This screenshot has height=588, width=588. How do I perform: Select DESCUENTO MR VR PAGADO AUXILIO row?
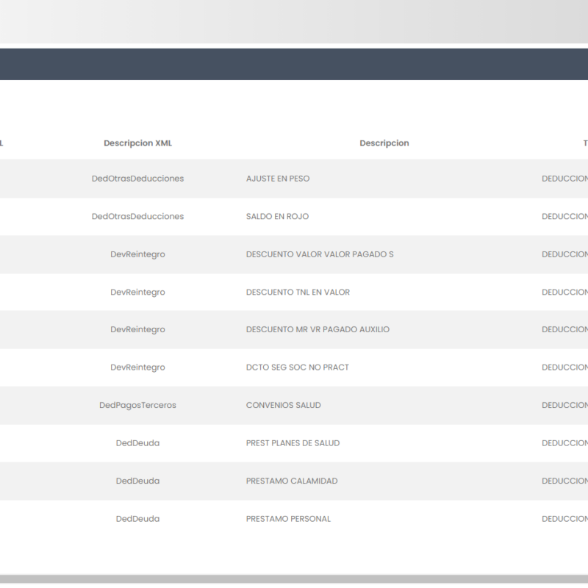click(318, 330)
